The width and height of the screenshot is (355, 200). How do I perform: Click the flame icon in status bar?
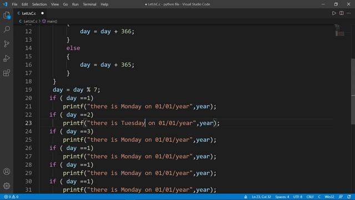coord(246,197)
